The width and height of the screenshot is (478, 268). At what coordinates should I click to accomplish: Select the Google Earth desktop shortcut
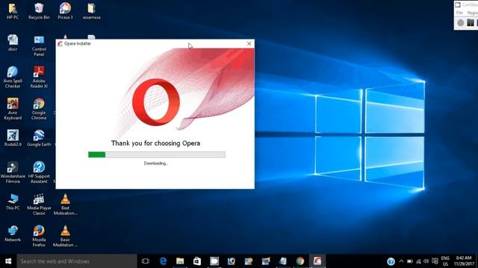(39, 138)
